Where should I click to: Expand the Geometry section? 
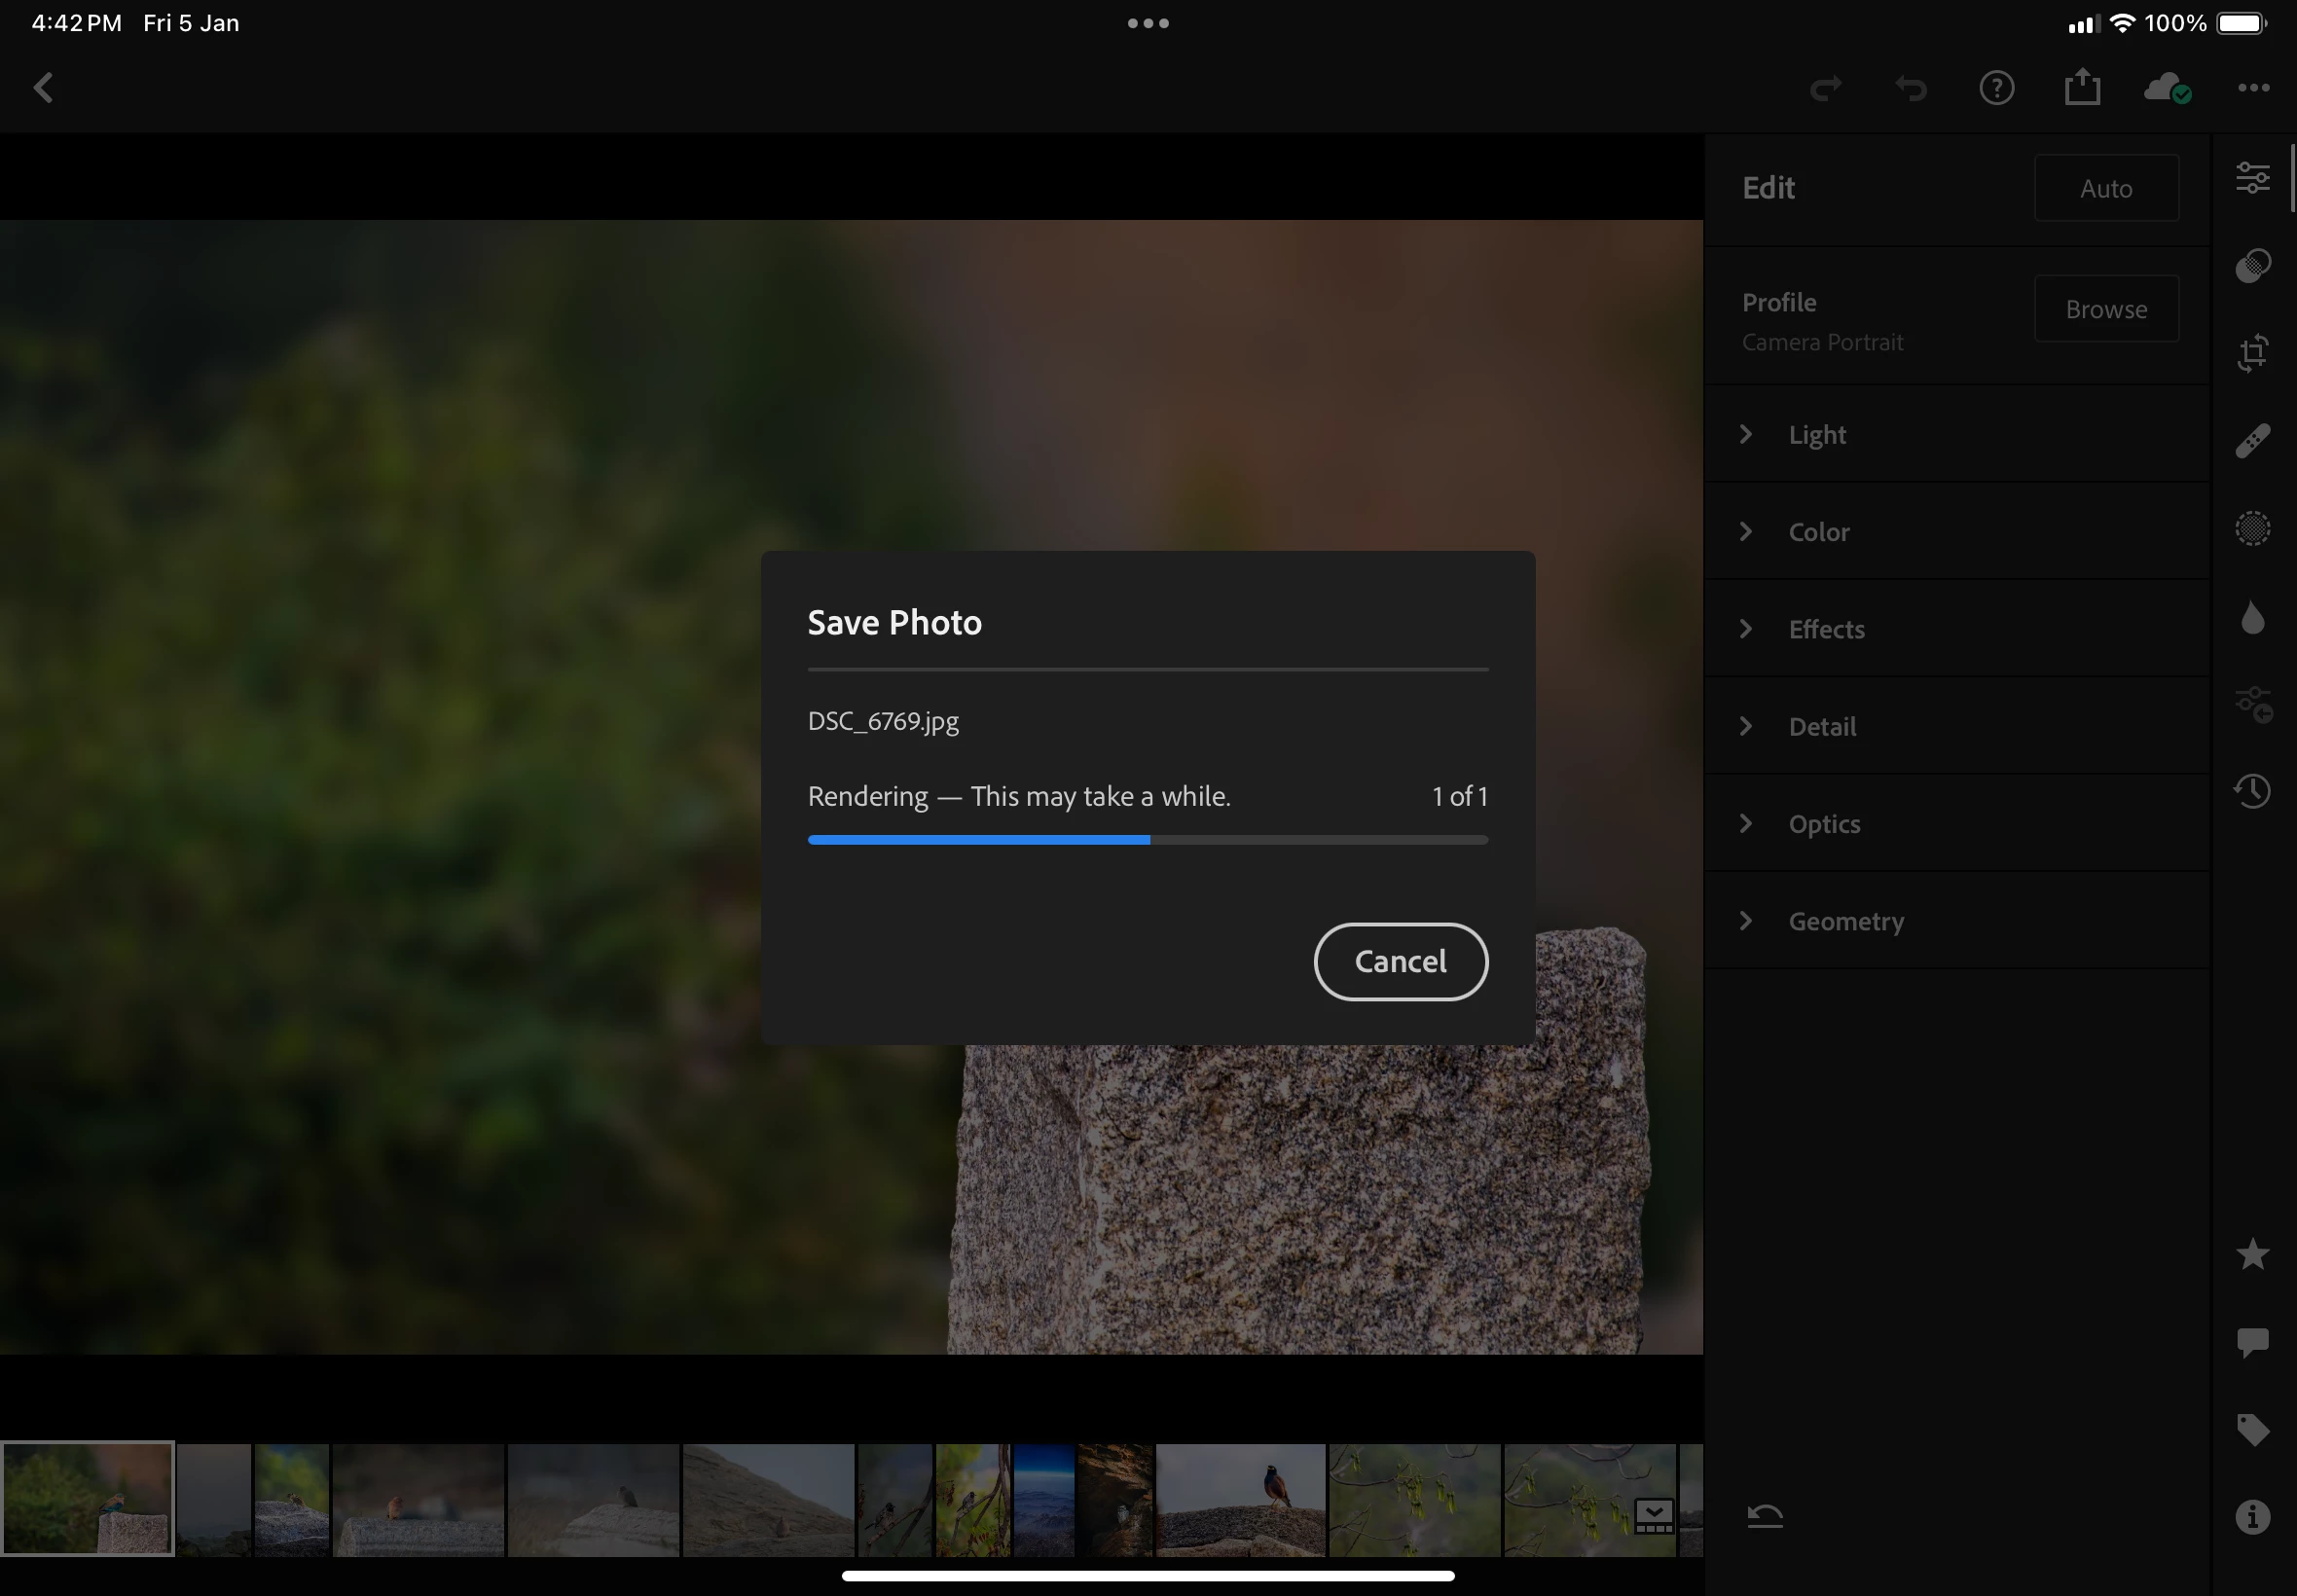coord(1845,921)
